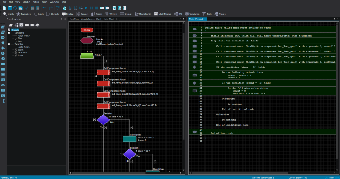Open the Comms component category
340x179 pixels.
97,14
